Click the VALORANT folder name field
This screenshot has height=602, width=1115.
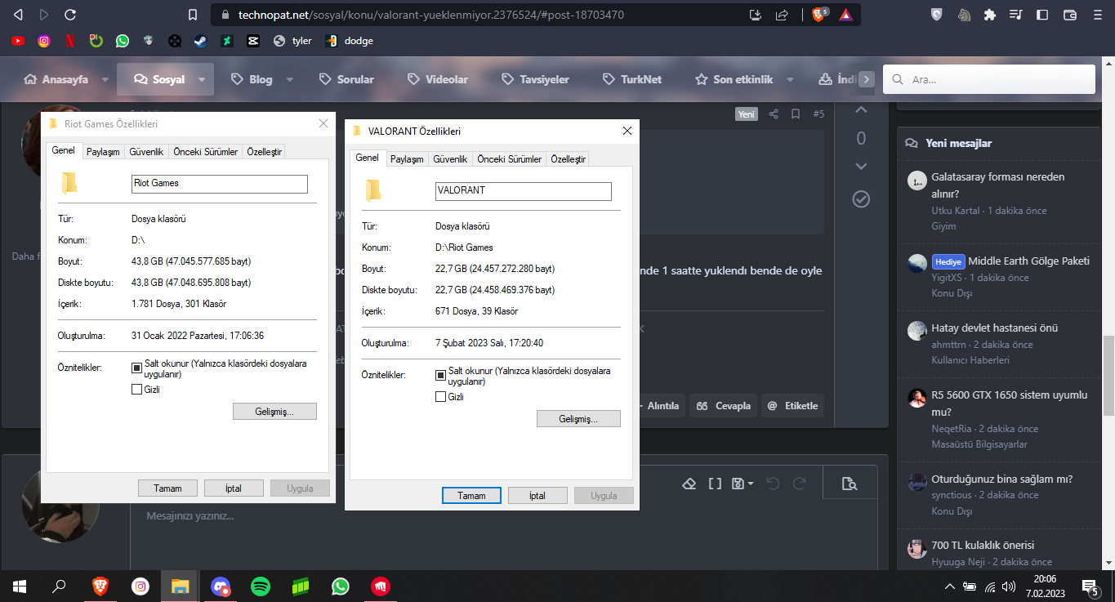pyautogui.click(x=524, y=191)
